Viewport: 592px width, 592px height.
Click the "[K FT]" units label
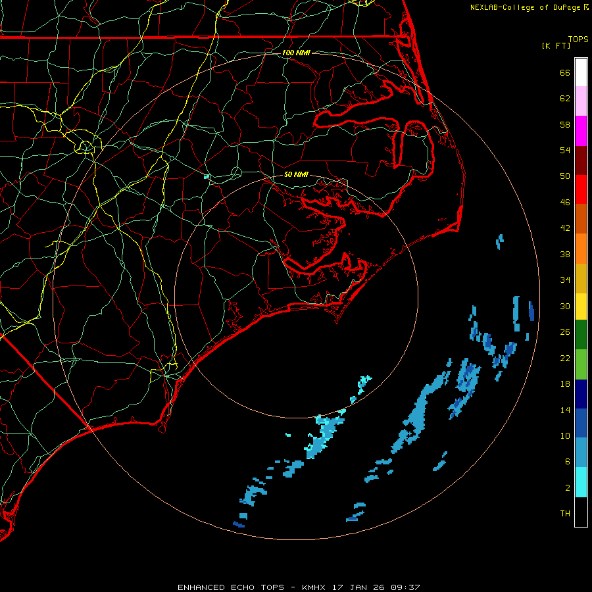coord(556,46)
